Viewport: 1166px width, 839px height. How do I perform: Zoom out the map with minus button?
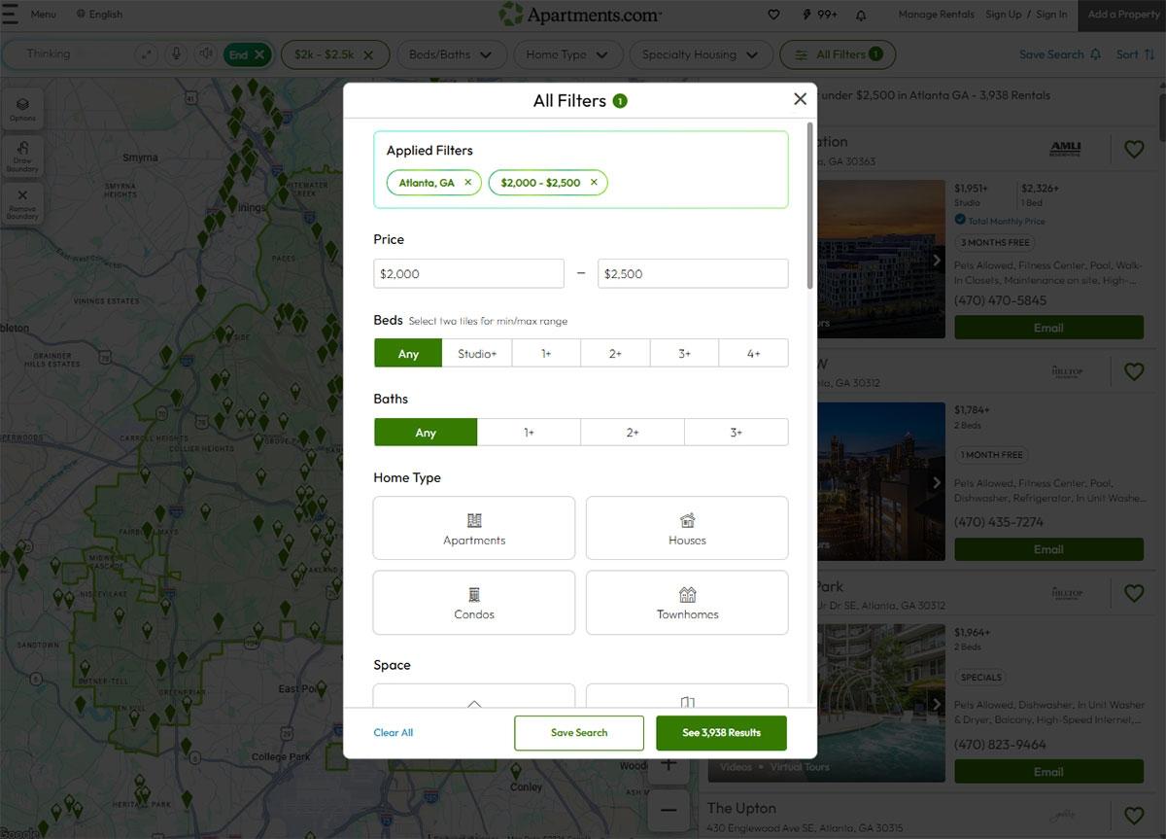click(669, 809)
